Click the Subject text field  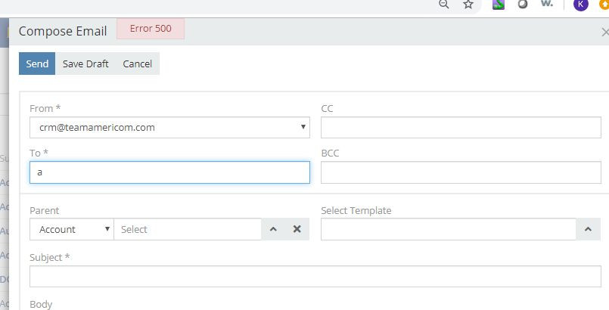[315, 277]
